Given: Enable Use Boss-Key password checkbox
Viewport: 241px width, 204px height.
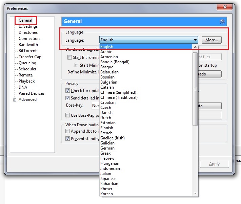Looking at the screenshot, I should coord(67,115).
